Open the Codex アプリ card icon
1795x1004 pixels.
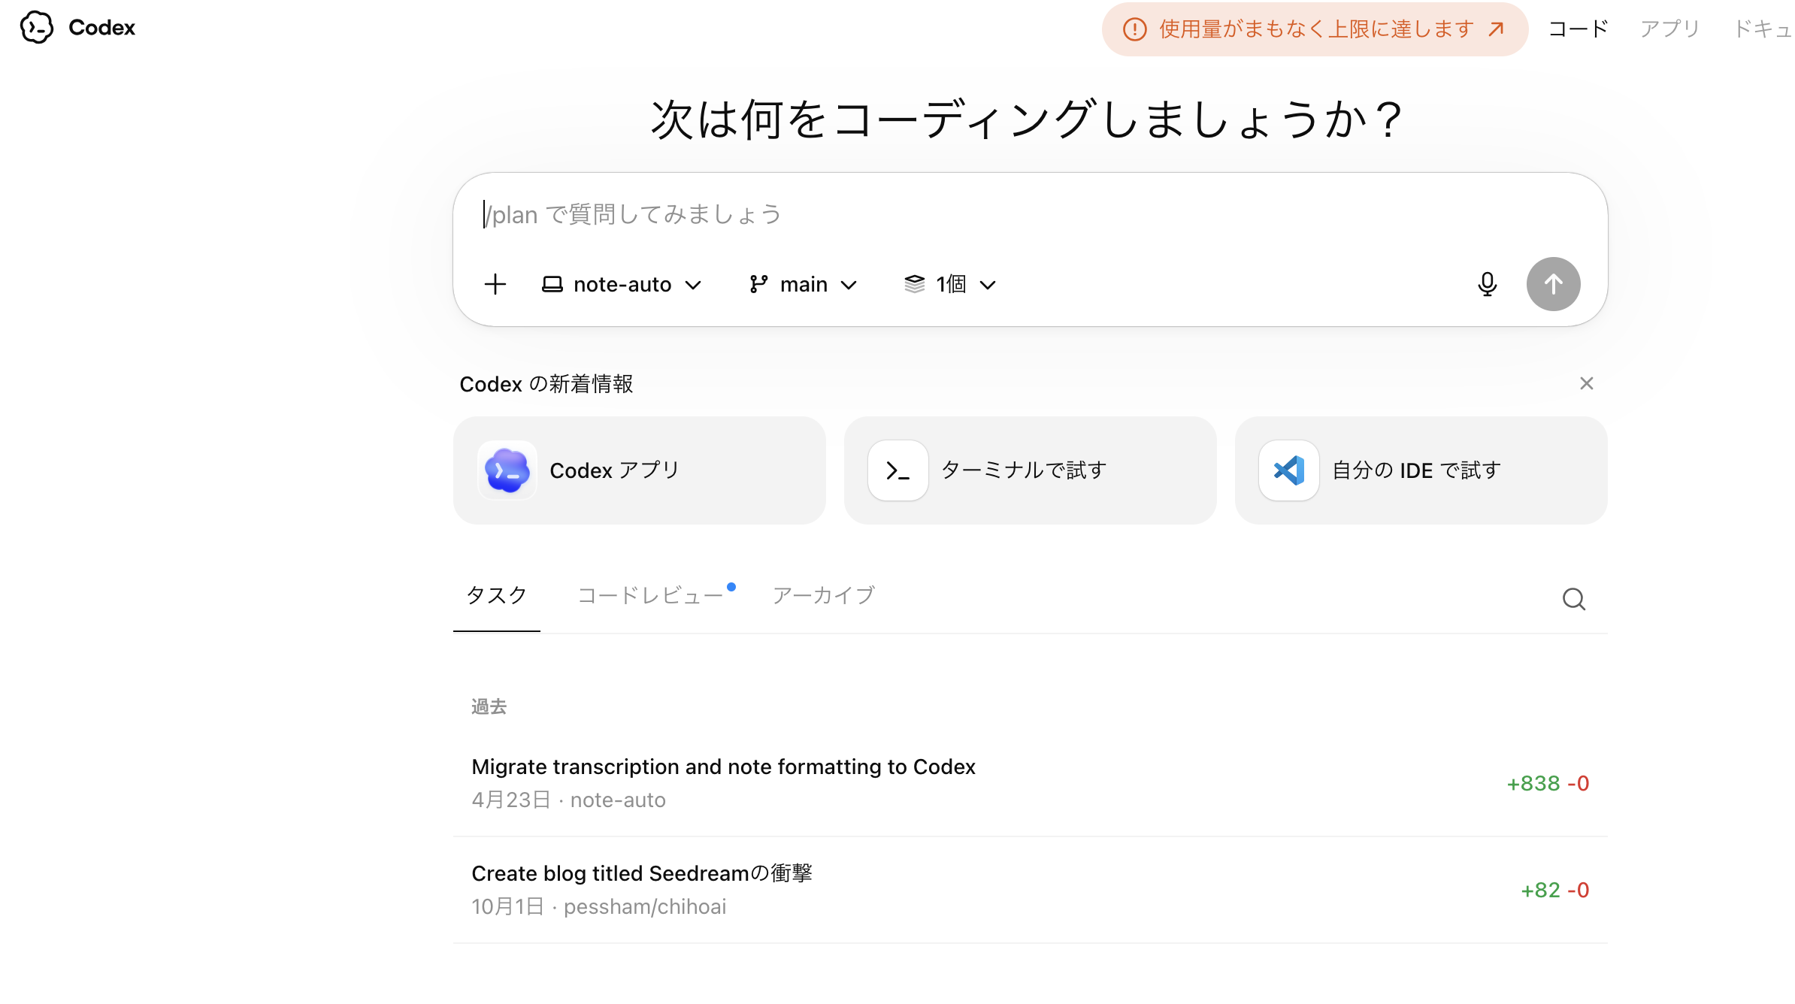(507, 470)
